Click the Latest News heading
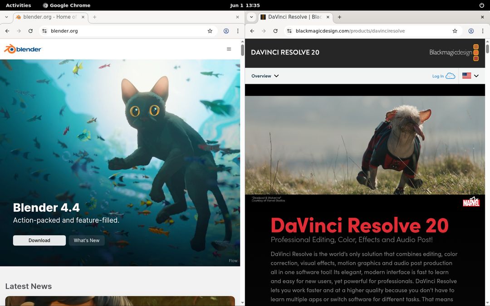 pyautogui.click(x=29, y=287)
